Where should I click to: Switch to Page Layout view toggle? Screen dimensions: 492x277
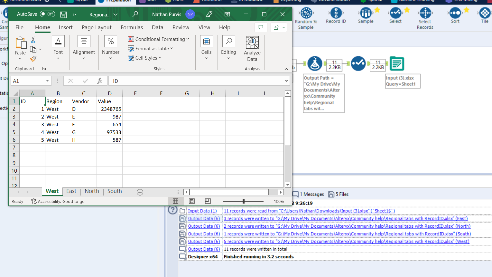point(191,201)
